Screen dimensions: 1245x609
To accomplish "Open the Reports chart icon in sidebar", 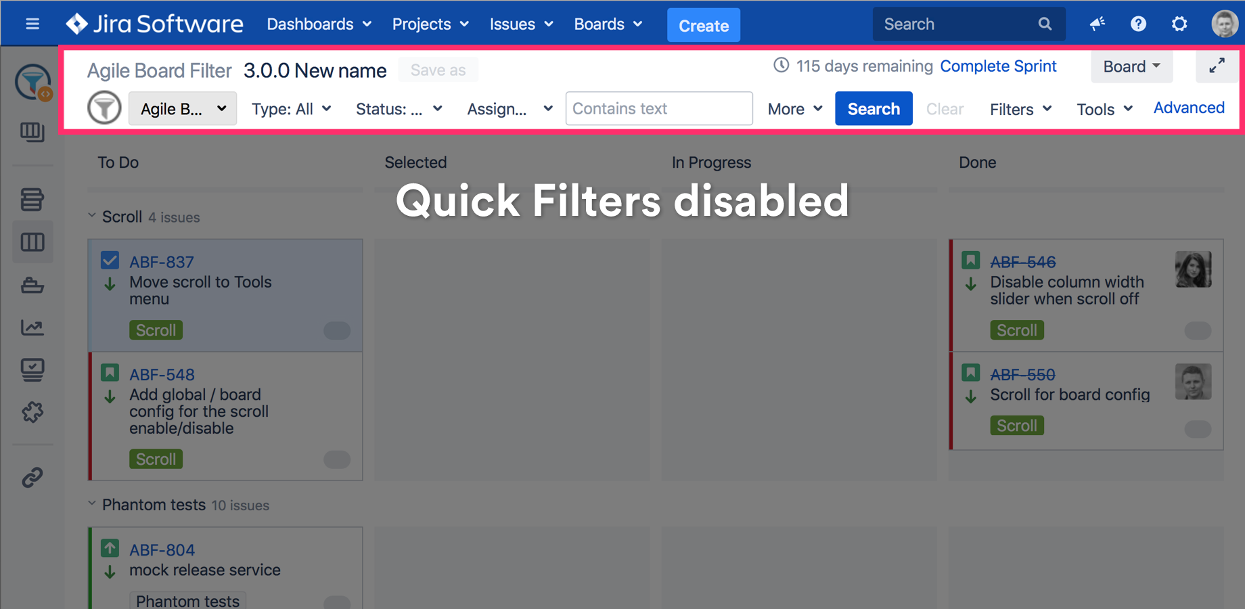I will [x=32, y=328].
